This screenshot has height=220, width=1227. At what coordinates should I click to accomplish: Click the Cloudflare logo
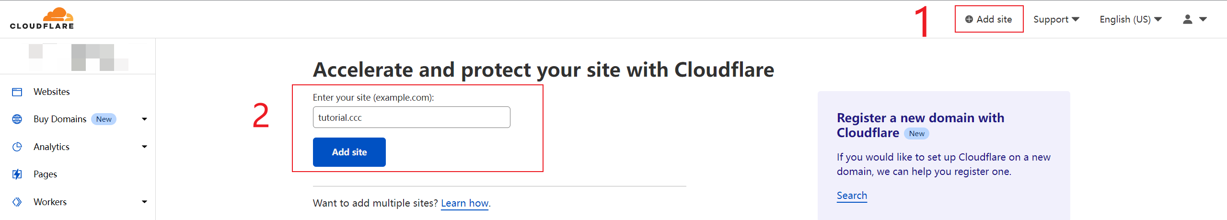point(42,19)
